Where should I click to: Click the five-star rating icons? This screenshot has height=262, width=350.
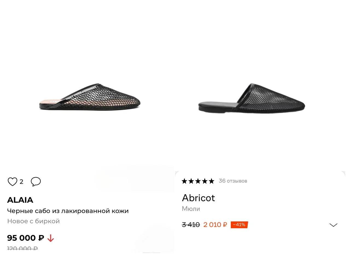pyautogui.click(x=198, y=181)
